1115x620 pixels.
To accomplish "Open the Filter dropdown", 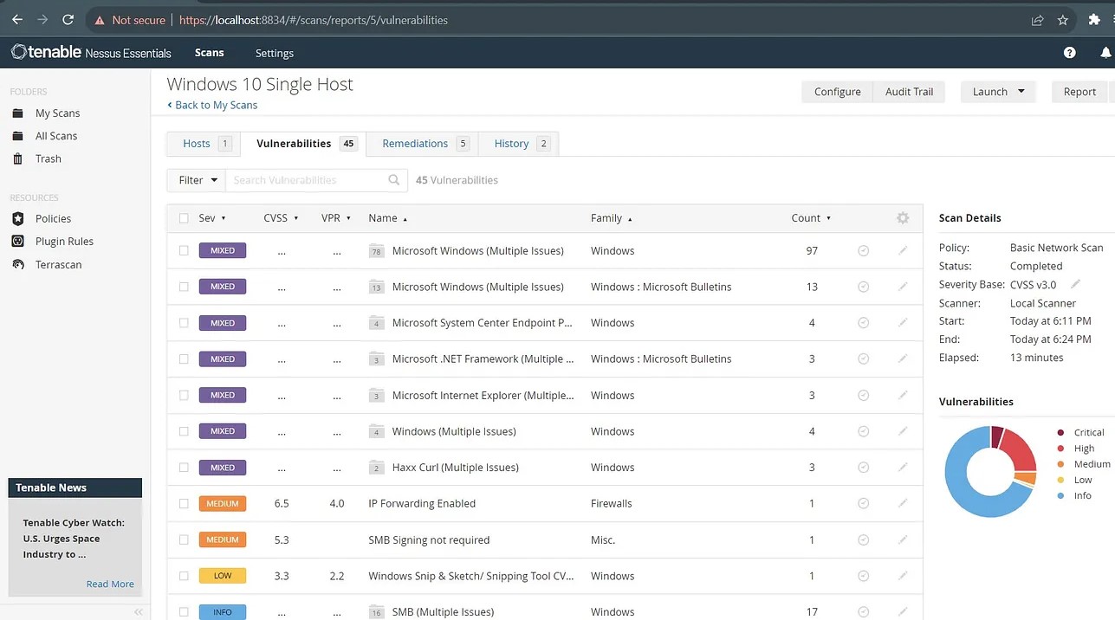I will [x=196, y=180].
